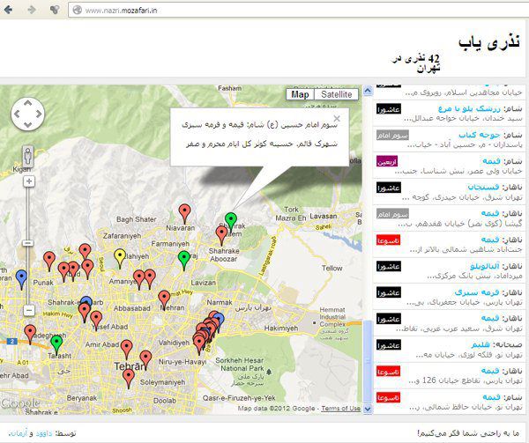
Task: Drop the Street View pegman icon
Action: pyautogui.click(x=28, y=156)
